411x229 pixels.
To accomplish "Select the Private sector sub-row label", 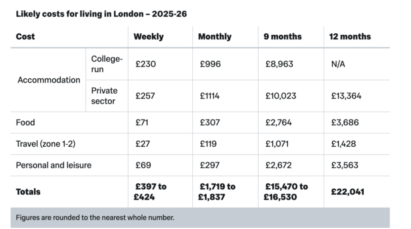I will coord(104,96).
